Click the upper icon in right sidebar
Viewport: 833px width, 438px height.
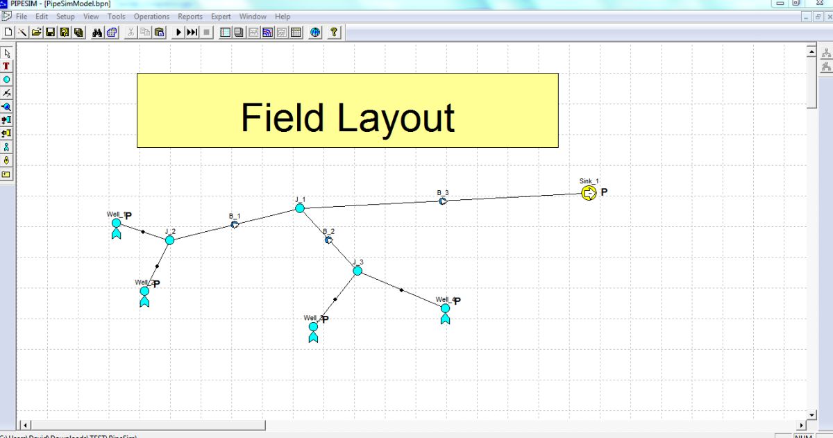point(827,53)
